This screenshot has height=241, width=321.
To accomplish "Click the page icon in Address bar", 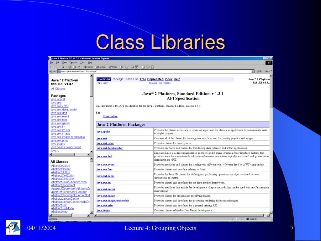I will 59,71.
